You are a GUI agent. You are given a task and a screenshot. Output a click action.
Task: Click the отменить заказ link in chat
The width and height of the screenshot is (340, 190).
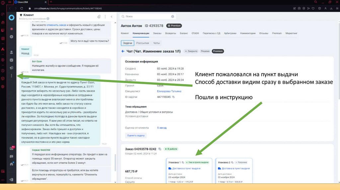click(x=56, y=25)
